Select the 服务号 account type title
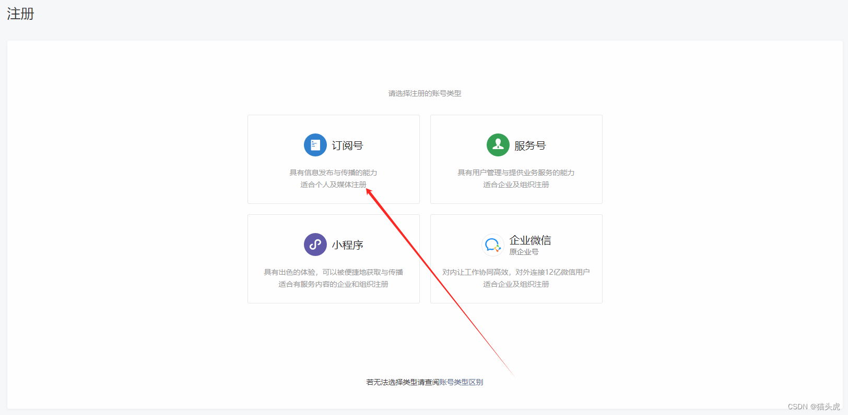Viewport: 848px width, 415px height. click(530, 145)
